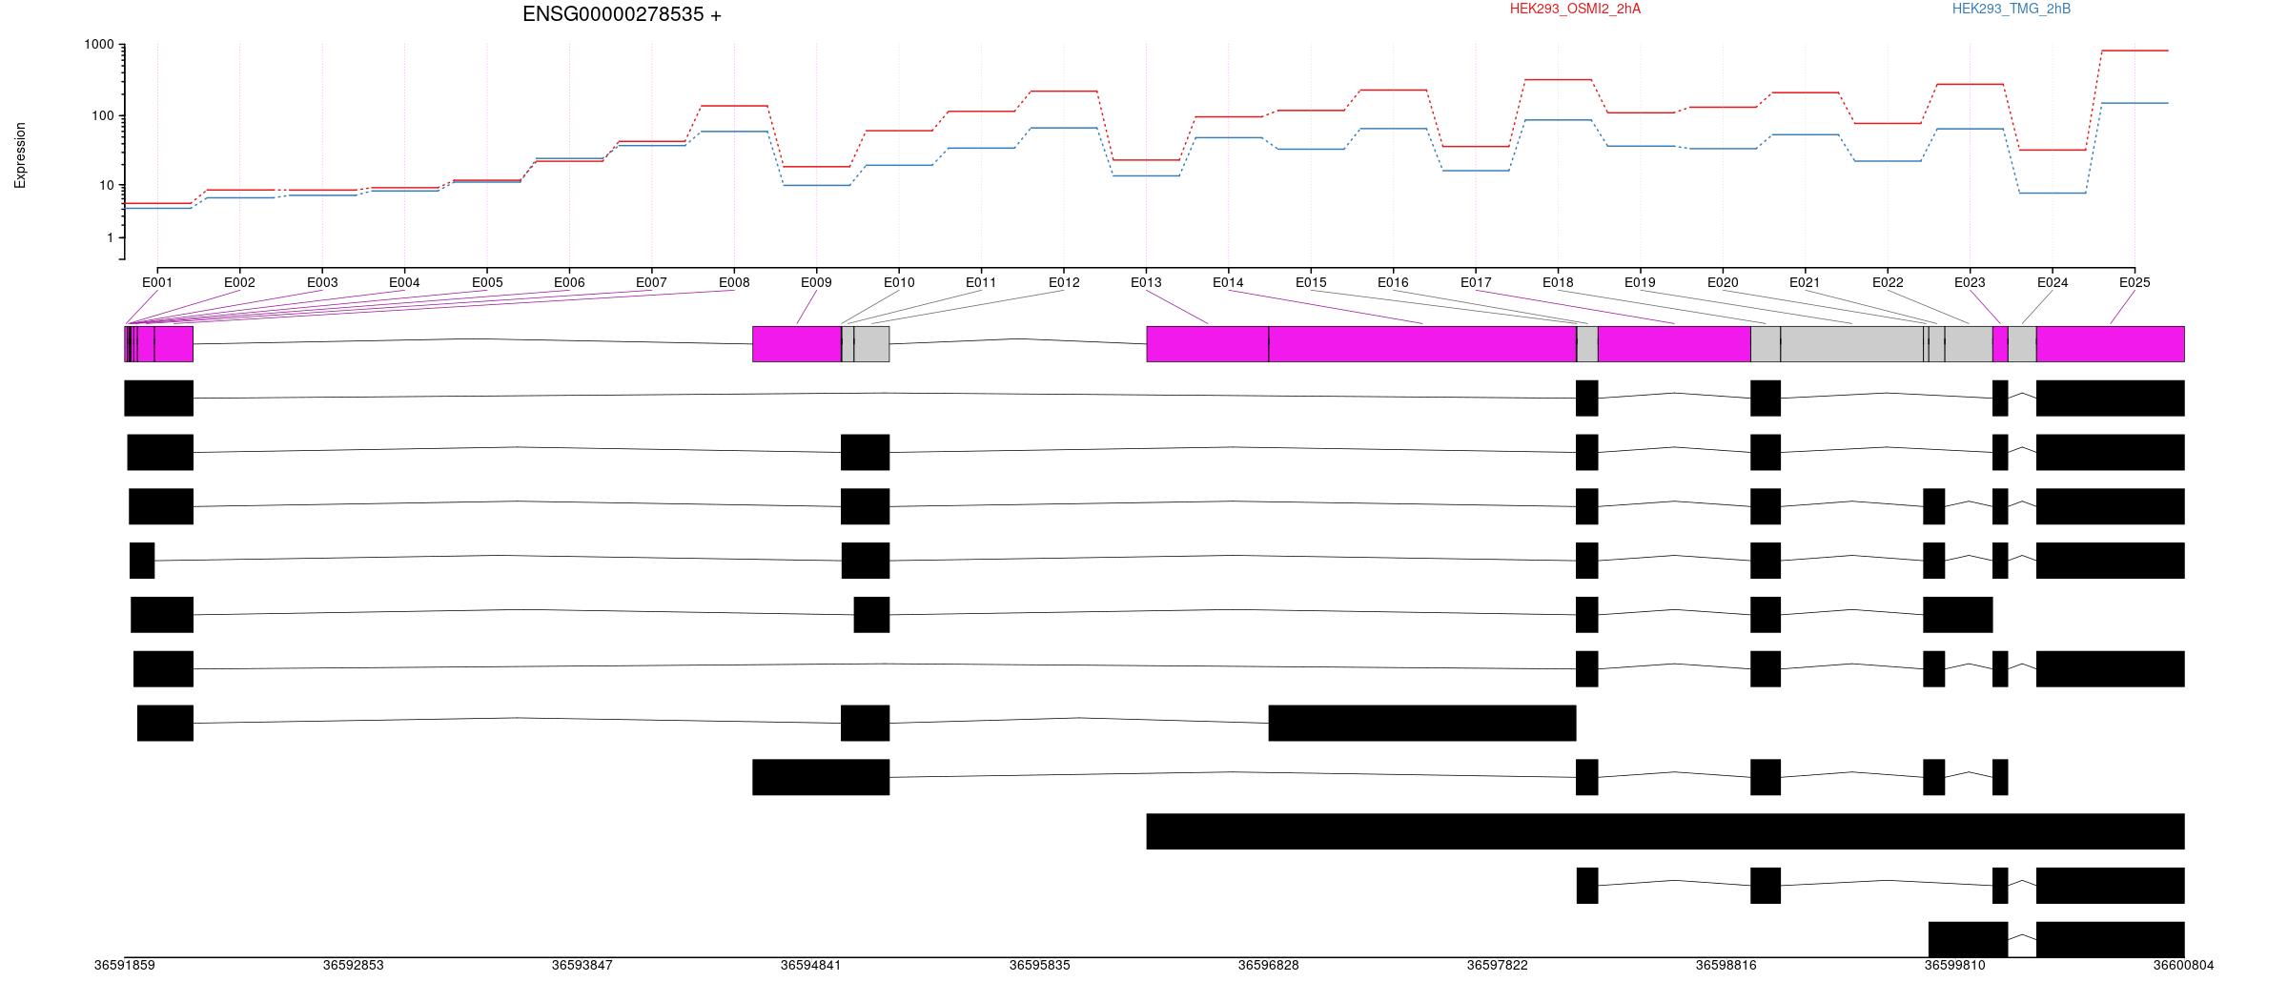Click the magenta E025 block in gene model

click(2110, 344)
